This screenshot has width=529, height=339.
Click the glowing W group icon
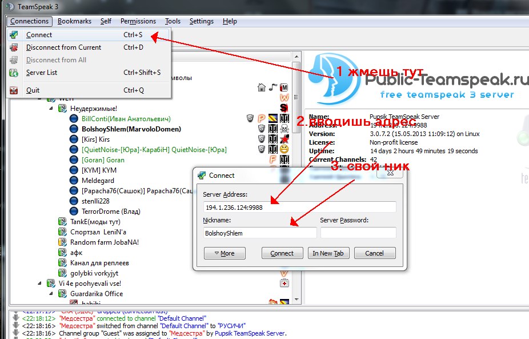pyautogui.click(x=284, y=98)
